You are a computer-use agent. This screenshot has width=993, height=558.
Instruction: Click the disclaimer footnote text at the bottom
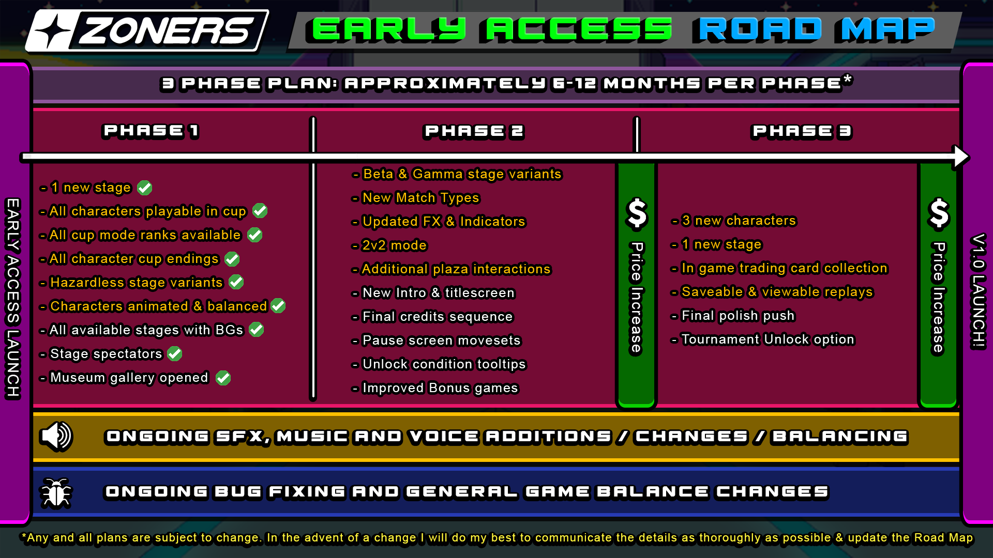496,541
